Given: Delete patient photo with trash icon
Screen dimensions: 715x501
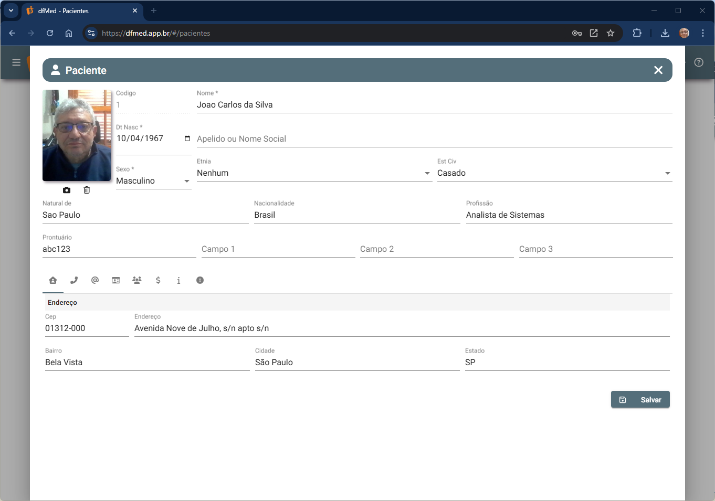Looking at the screenshot, I should tap(87, 190).
